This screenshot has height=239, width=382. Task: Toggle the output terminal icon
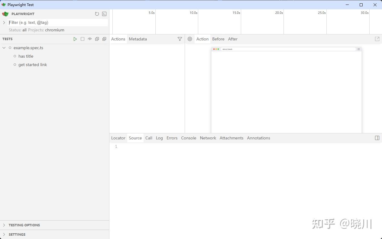pos(104,14)
